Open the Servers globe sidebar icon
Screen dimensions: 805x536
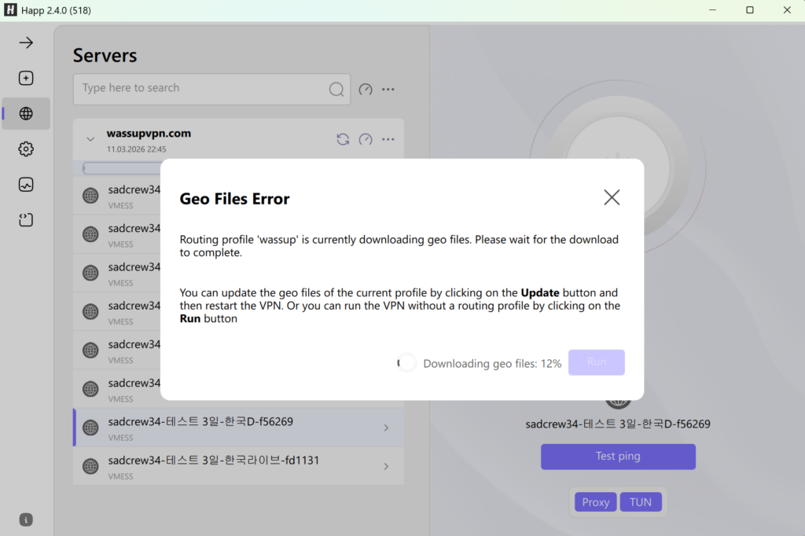(x=26, y=113)
